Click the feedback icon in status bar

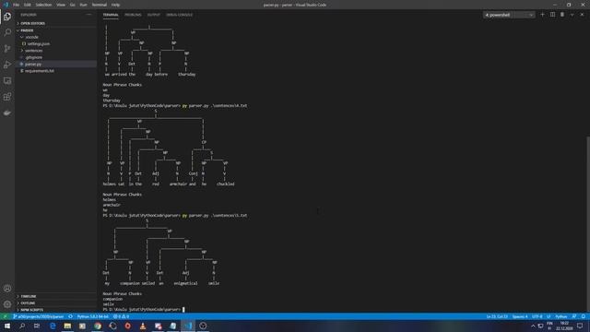(x=574, y=316)
